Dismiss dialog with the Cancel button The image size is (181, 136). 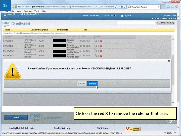pos(81,84)
